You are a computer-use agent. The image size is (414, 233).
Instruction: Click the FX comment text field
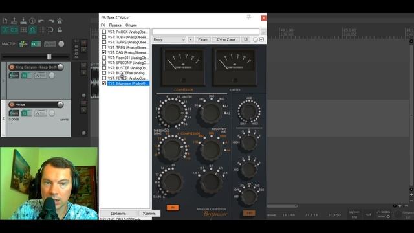coord(206,32)
